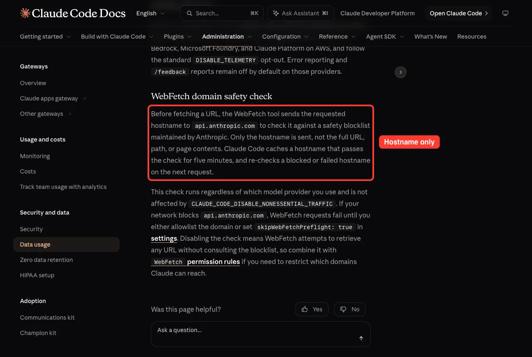The height and width of the screenshot is (357, 532).
Task: Click the magnifier icon in the search box
Action: click(190, 13)
